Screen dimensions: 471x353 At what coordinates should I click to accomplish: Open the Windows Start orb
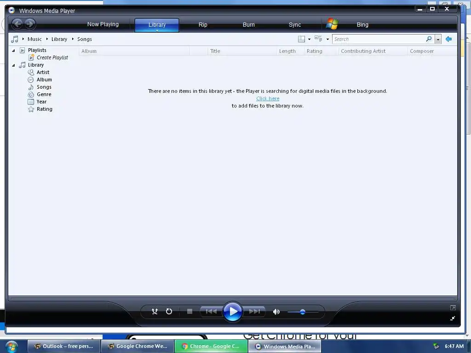[11, 347]
